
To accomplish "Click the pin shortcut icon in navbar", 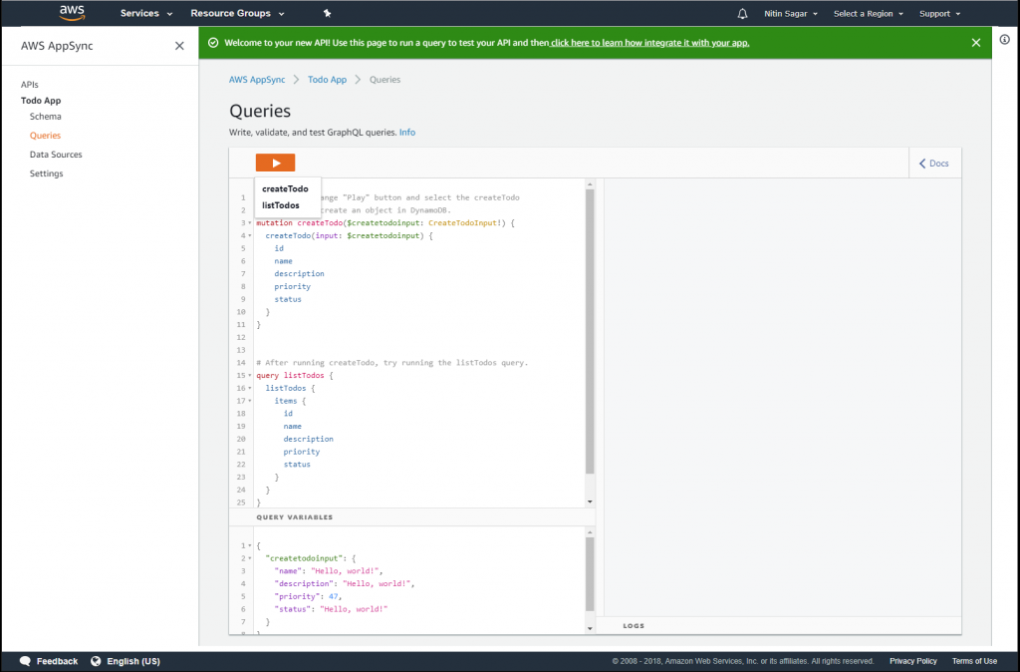I will pos(328,14).
